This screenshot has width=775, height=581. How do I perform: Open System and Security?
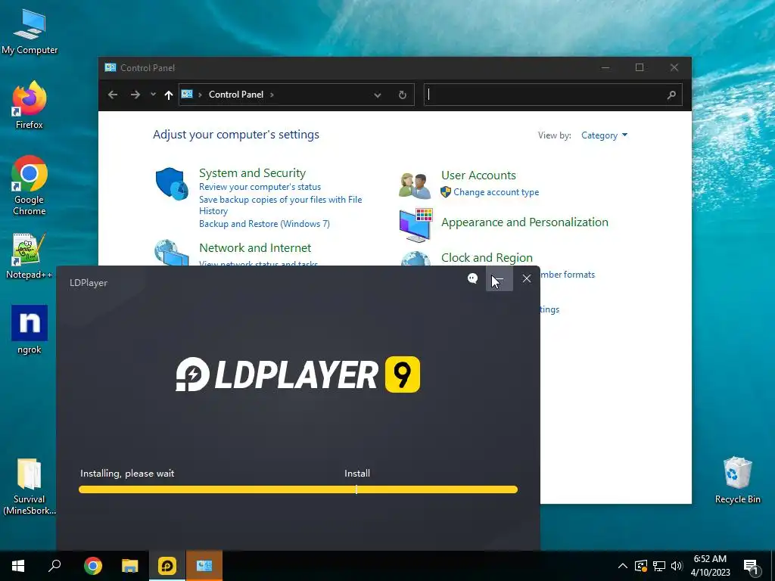point(252,173)
